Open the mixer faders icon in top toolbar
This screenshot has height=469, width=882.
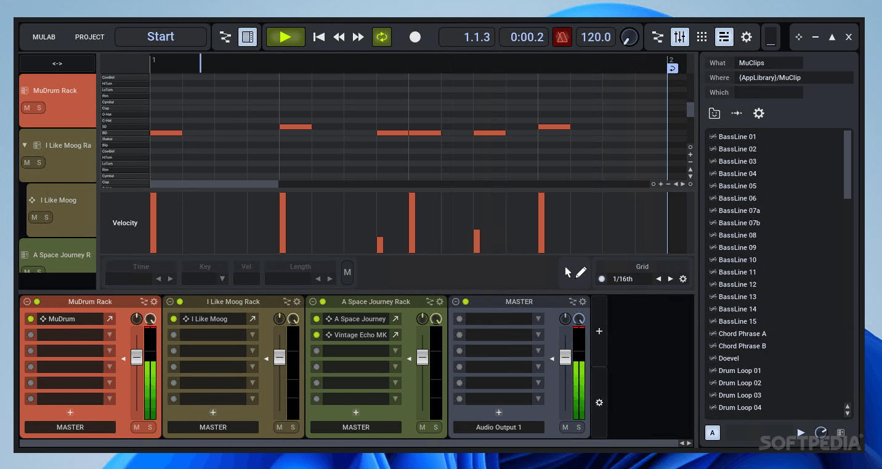[679, 37]
